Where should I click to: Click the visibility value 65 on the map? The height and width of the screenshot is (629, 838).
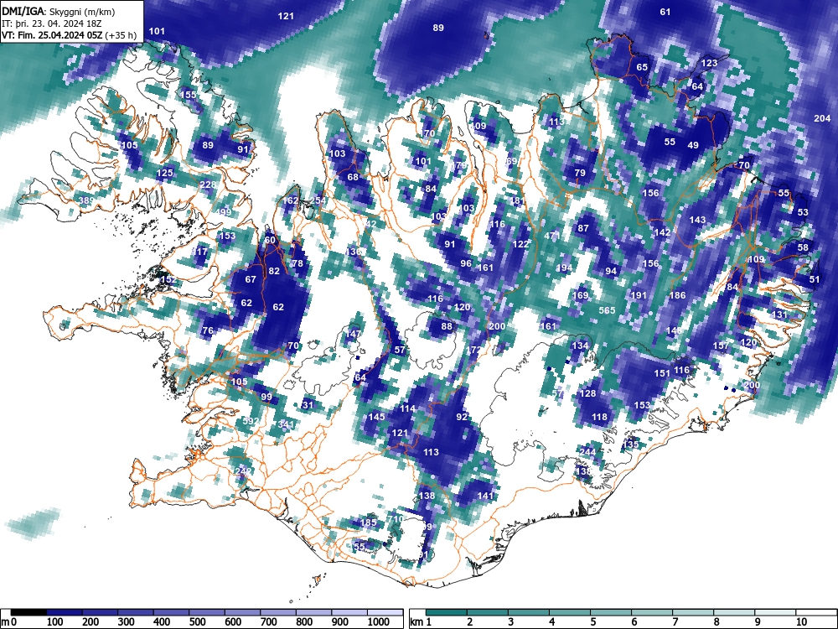642,67
